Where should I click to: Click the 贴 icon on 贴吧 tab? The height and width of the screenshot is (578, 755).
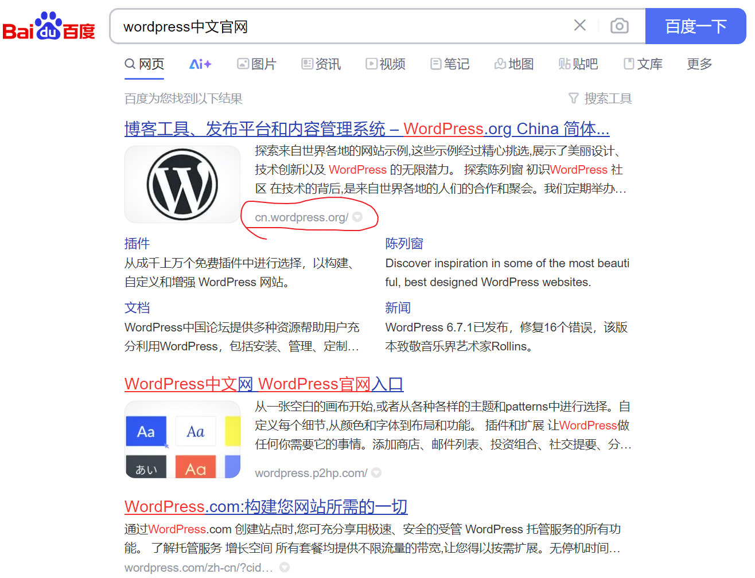pos(564,64)
